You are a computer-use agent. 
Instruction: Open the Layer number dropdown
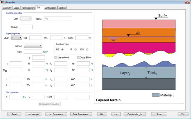17,38
